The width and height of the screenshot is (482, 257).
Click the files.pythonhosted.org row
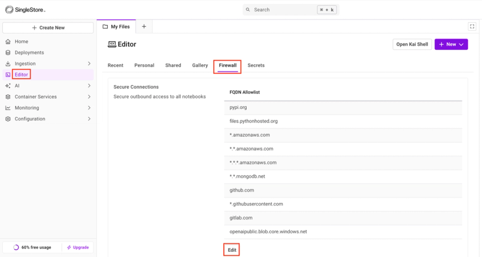point(343,121)
